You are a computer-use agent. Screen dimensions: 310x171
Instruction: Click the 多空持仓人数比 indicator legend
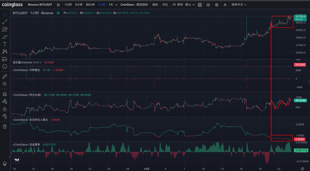coord(30,120)
